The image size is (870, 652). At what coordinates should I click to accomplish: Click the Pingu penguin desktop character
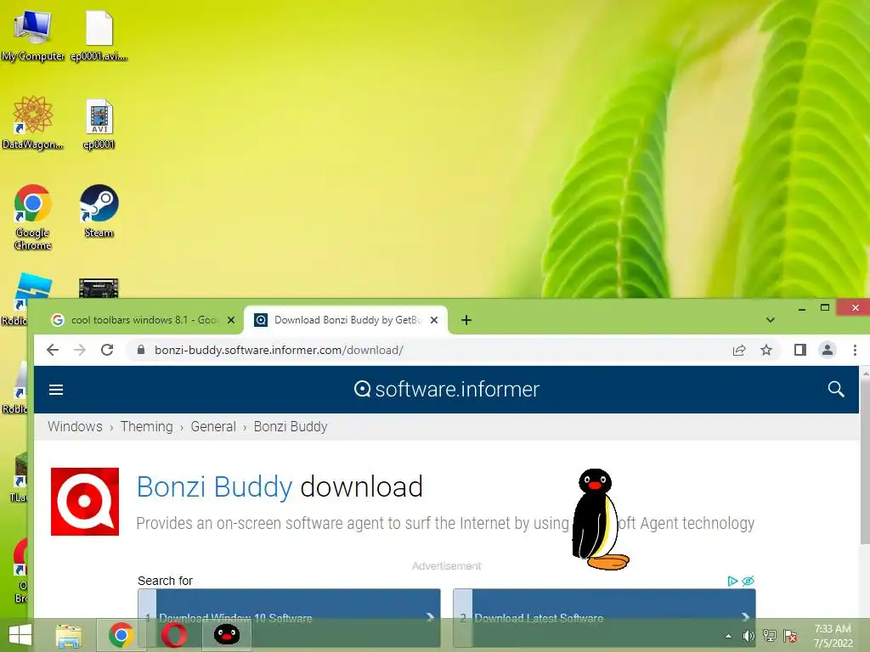[600, 520]
